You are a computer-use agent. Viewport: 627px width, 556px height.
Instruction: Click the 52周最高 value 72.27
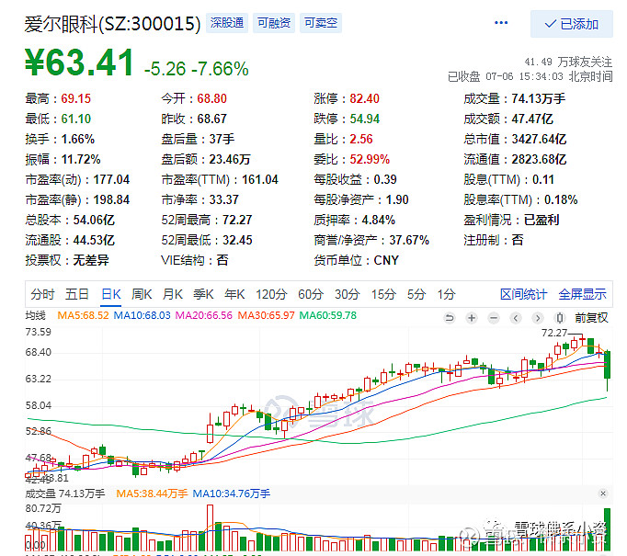pos(237,221)
